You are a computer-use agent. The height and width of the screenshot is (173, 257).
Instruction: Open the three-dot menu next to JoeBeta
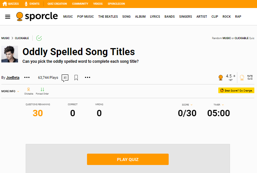pyautogui.click(x=27, y=77)
